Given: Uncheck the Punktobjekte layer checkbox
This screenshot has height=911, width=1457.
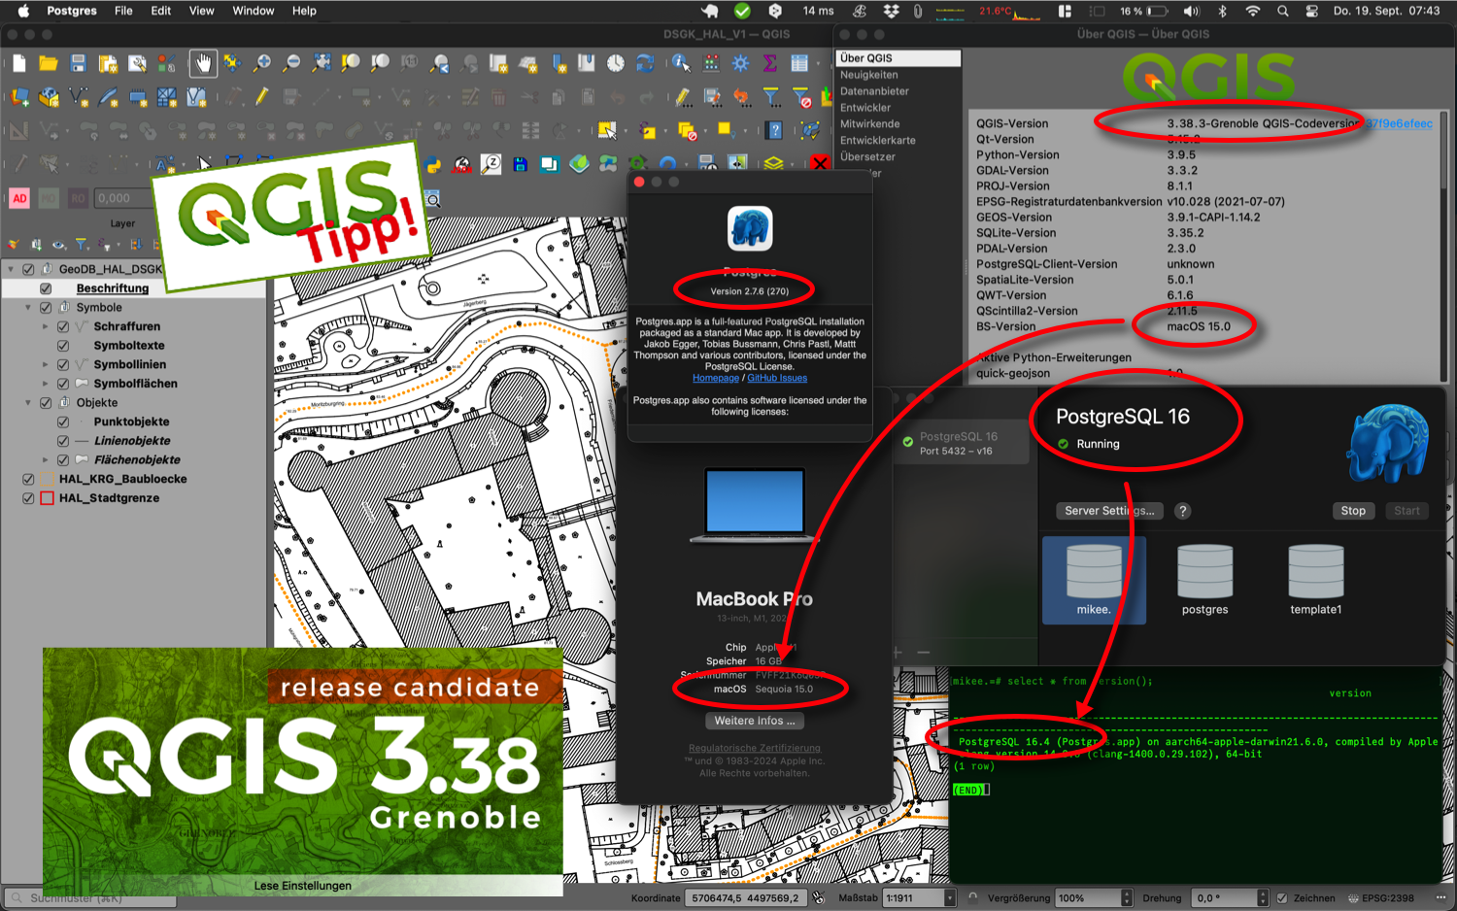Looking at the screenshot, I should pos(63,422).
